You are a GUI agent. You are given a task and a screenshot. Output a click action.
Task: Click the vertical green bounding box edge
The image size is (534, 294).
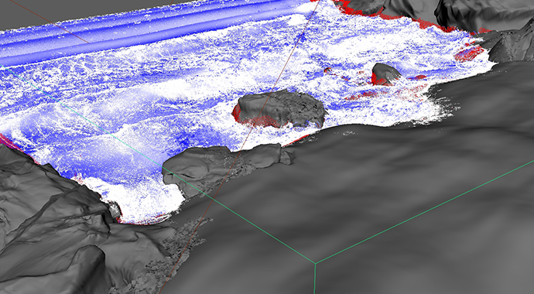pos(315,279)
